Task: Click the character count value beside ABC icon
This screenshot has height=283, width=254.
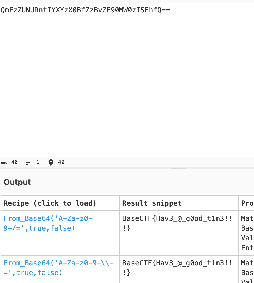Action: 15,162
